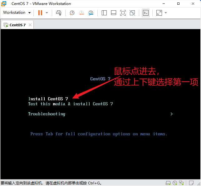The height and width of the screenshot is (186, 201).
Task: Click the CentOS 7 boot screen heading
Action: (x=100, y=79)
